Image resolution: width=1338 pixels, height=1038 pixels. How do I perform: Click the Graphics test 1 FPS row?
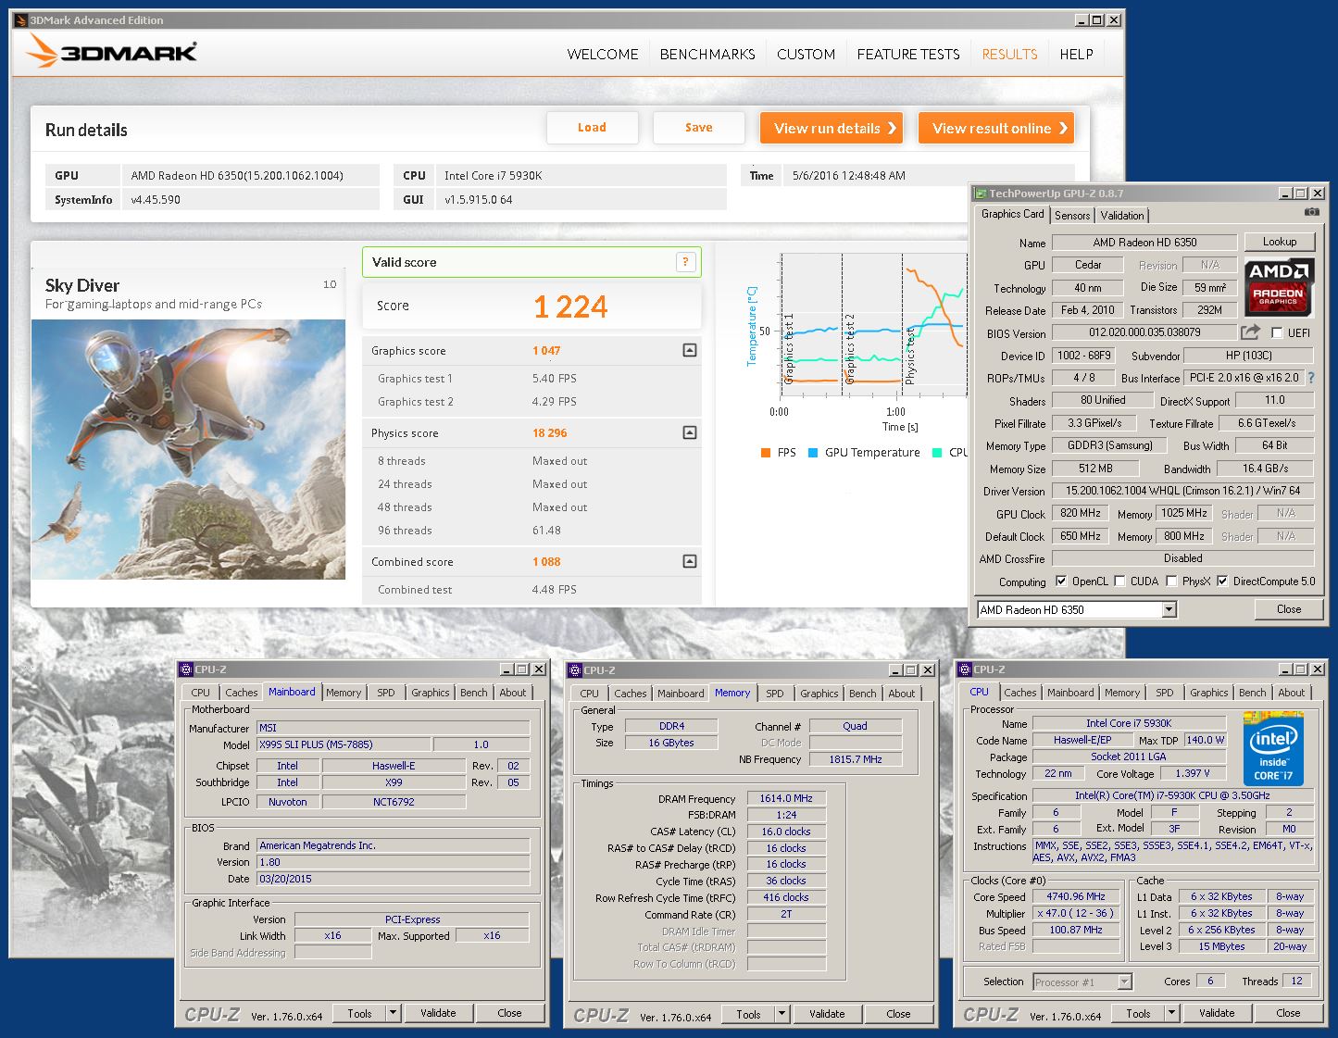pyautogui.click(x=531, y=378)
